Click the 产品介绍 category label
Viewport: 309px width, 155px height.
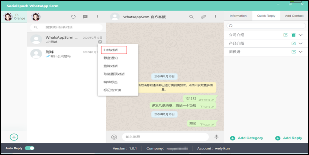pos(236,43)
